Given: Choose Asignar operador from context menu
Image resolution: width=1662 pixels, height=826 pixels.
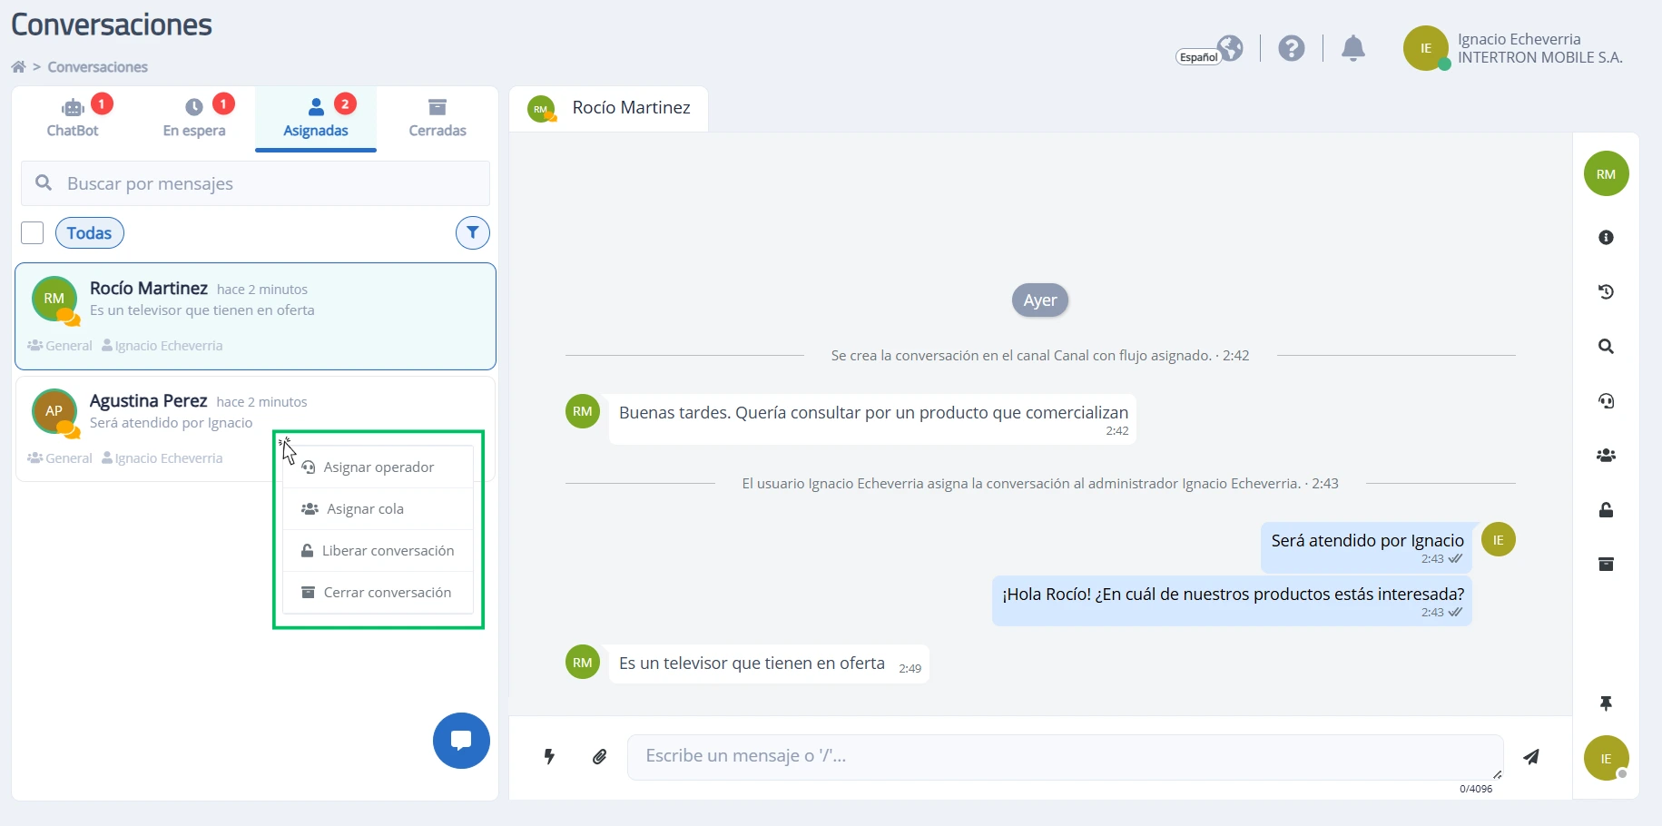Looking at the screenshot, I should pyautogui.click(x=379, y=467).
